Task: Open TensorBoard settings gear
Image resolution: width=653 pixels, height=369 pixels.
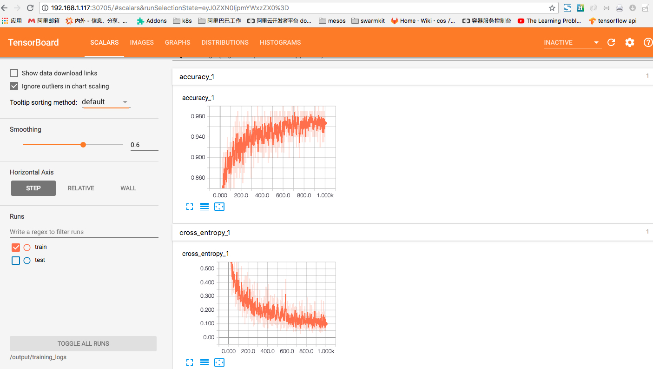Action: (x=629, y=42)
